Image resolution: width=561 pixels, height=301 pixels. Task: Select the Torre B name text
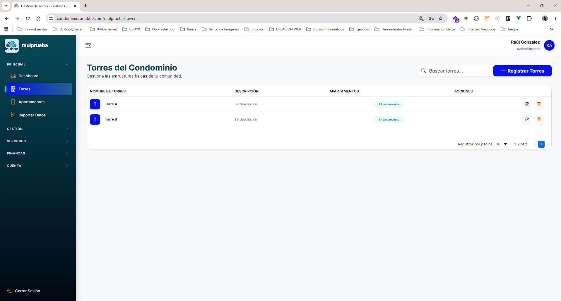pyautogui.click(x=111, y=119)
